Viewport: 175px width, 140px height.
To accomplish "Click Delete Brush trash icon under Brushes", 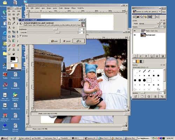I will click(155, 97).
